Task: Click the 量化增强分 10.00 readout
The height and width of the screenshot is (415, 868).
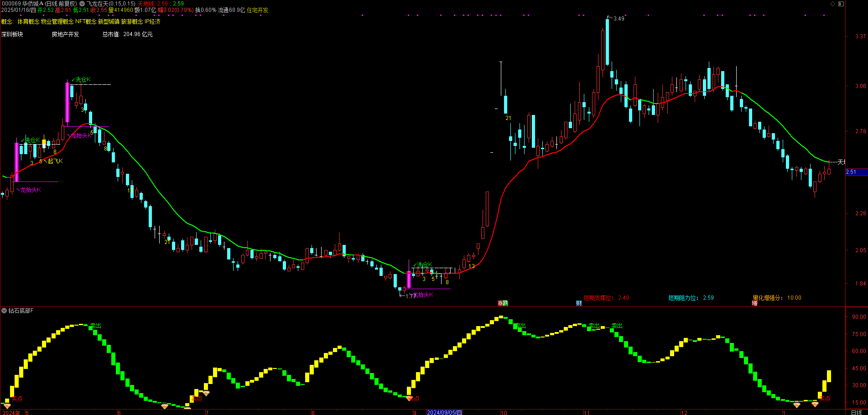Action: 777,298
